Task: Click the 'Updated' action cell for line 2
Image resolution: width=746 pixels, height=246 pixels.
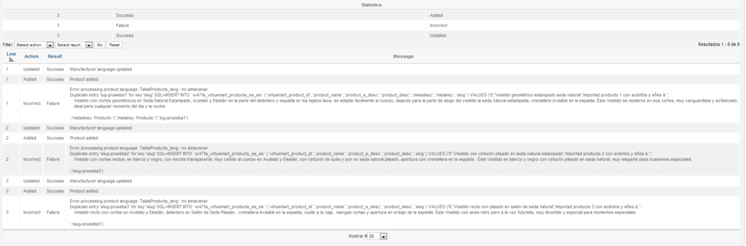Action: [x=31, y=128]
